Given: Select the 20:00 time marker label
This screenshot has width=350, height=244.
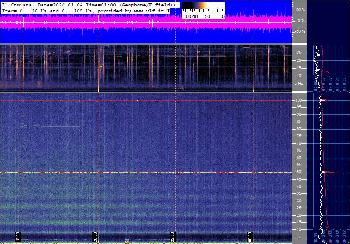Looking at the screenshot, I should point(95,237).
